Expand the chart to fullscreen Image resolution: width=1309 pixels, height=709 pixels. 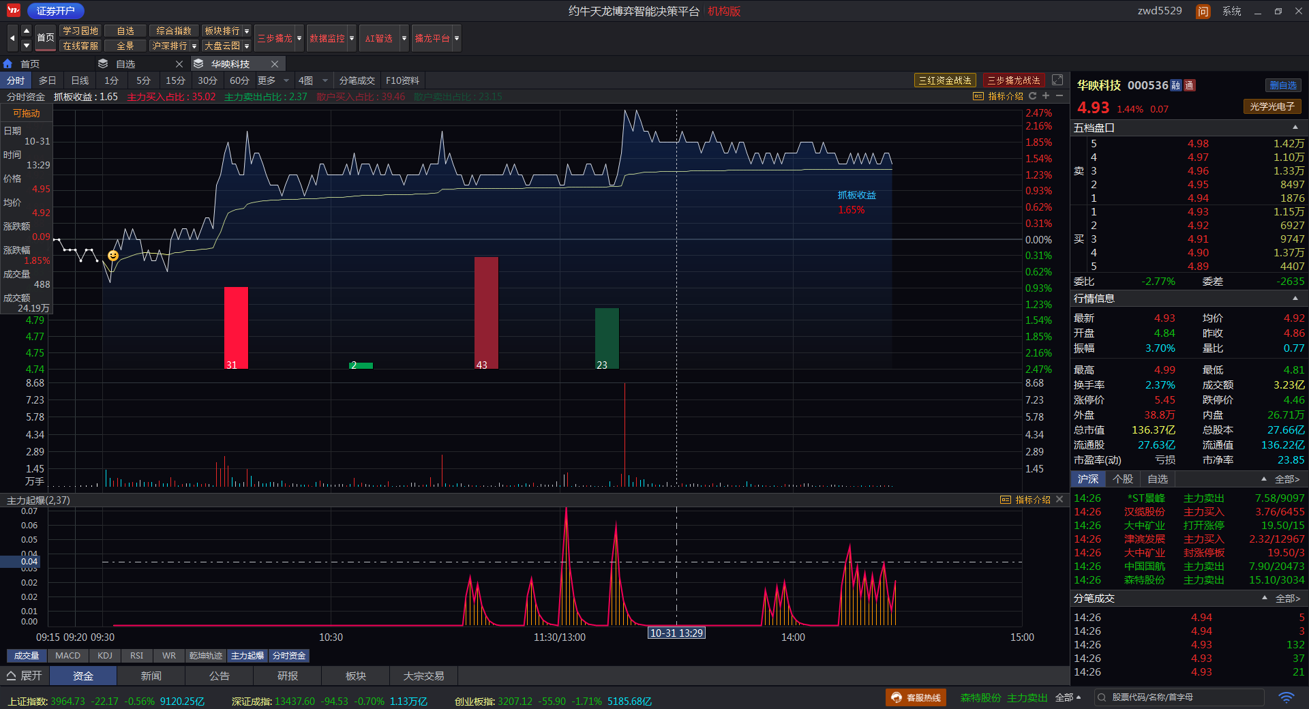click(1057, 80)
